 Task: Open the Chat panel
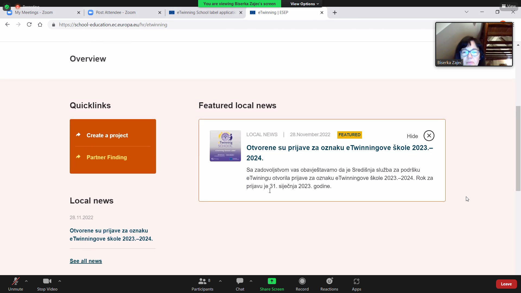coord(240,284)
